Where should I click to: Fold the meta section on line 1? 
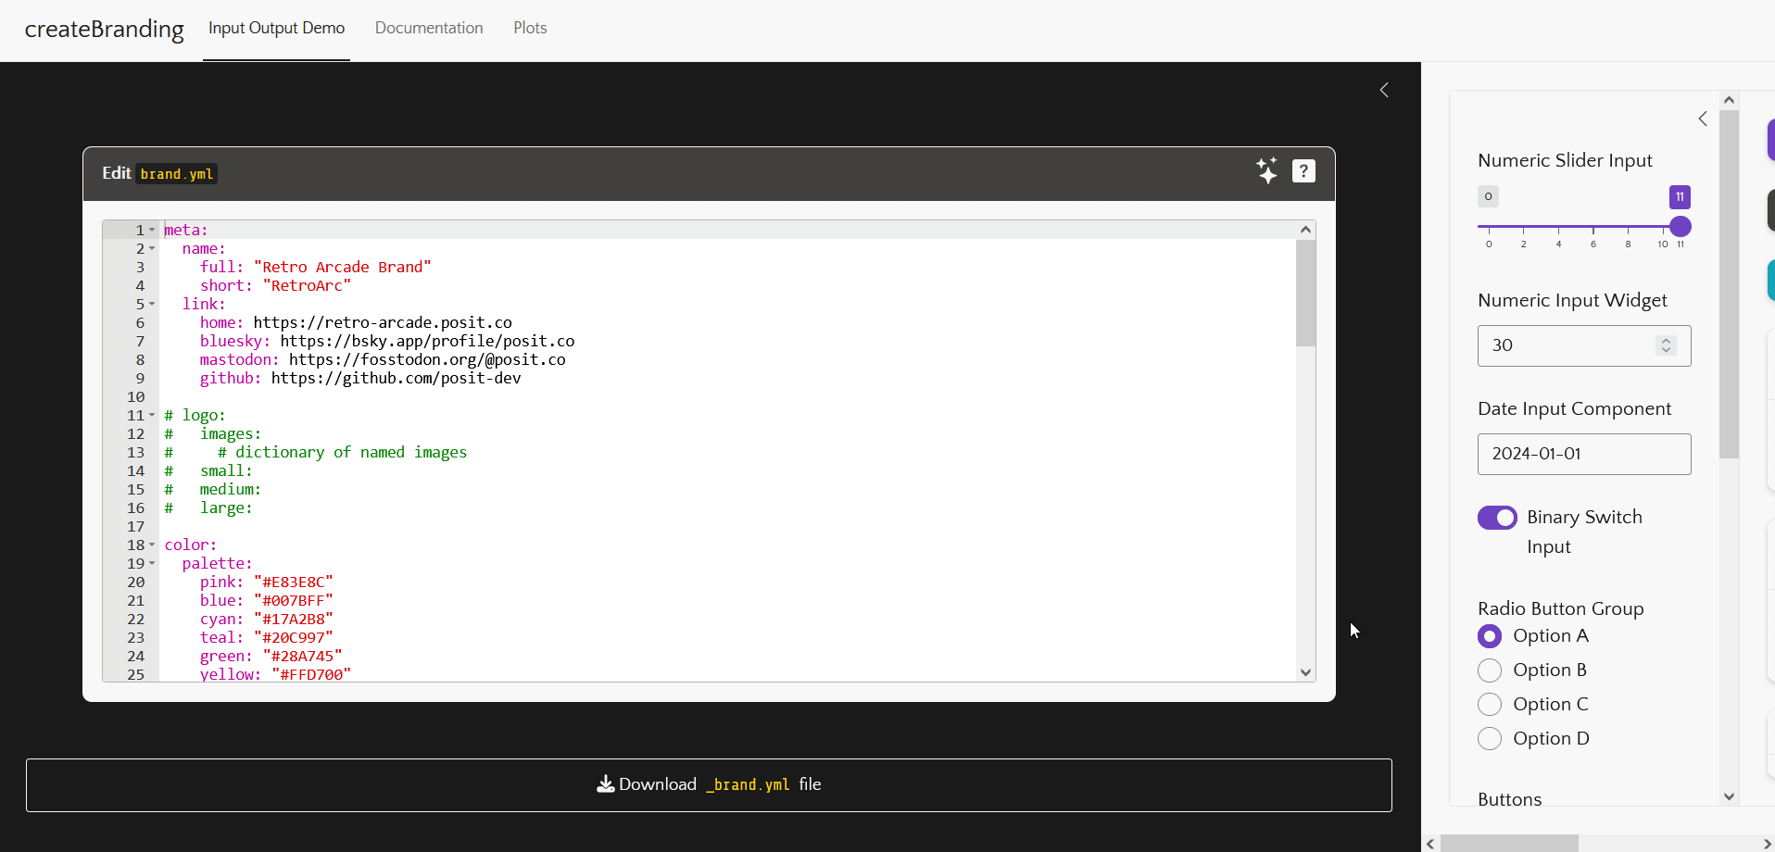point(152,230)
